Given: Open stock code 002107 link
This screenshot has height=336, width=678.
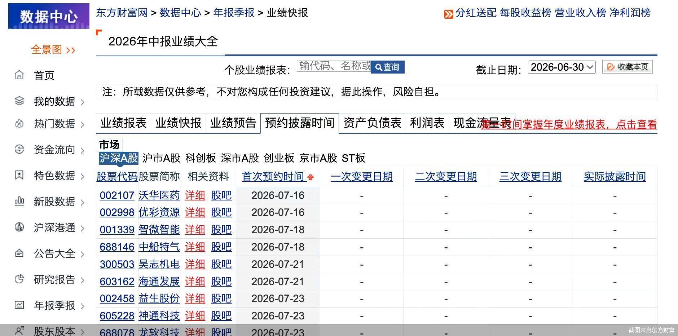Looking at the screenshot, I should 117,195.
